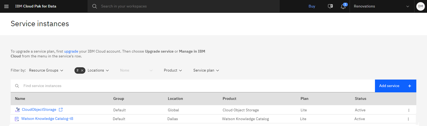Click the search magnifier icon in top bar
Viewport: 427px width, 126px height.
[94, 6]
